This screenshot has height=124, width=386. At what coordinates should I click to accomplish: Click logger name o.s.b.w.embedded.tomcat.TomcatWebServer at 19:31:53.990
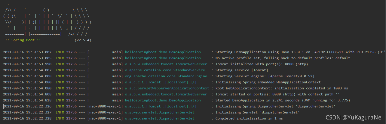pyautogui.click(x=166, y=64)
